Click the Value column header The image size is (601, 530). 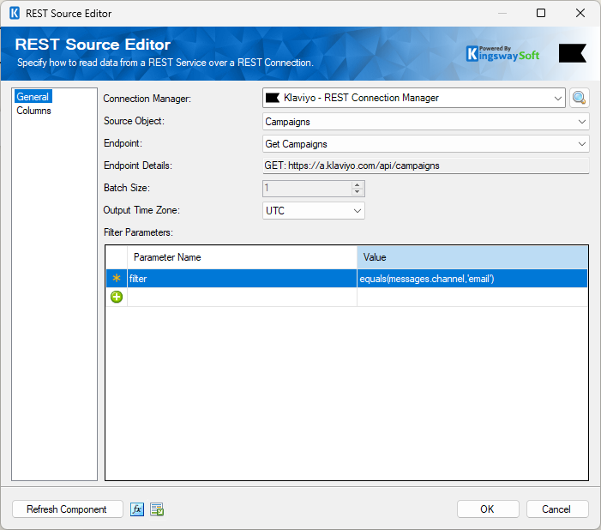click(x=472, y=257)
